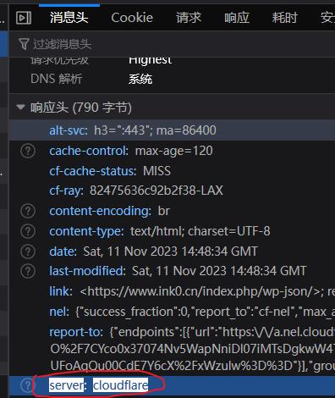Screen dimensions: 335x398
Task: Click the filter funnel icon
Action: [x=24, y=44]
